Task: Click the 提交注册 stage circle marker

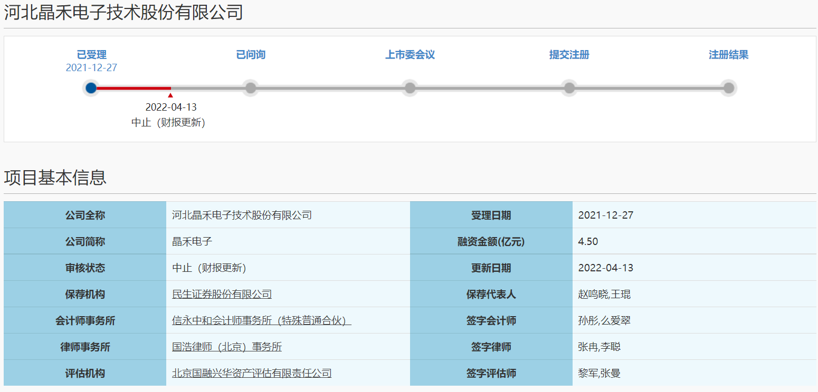Action: click(x=569, y=88)
